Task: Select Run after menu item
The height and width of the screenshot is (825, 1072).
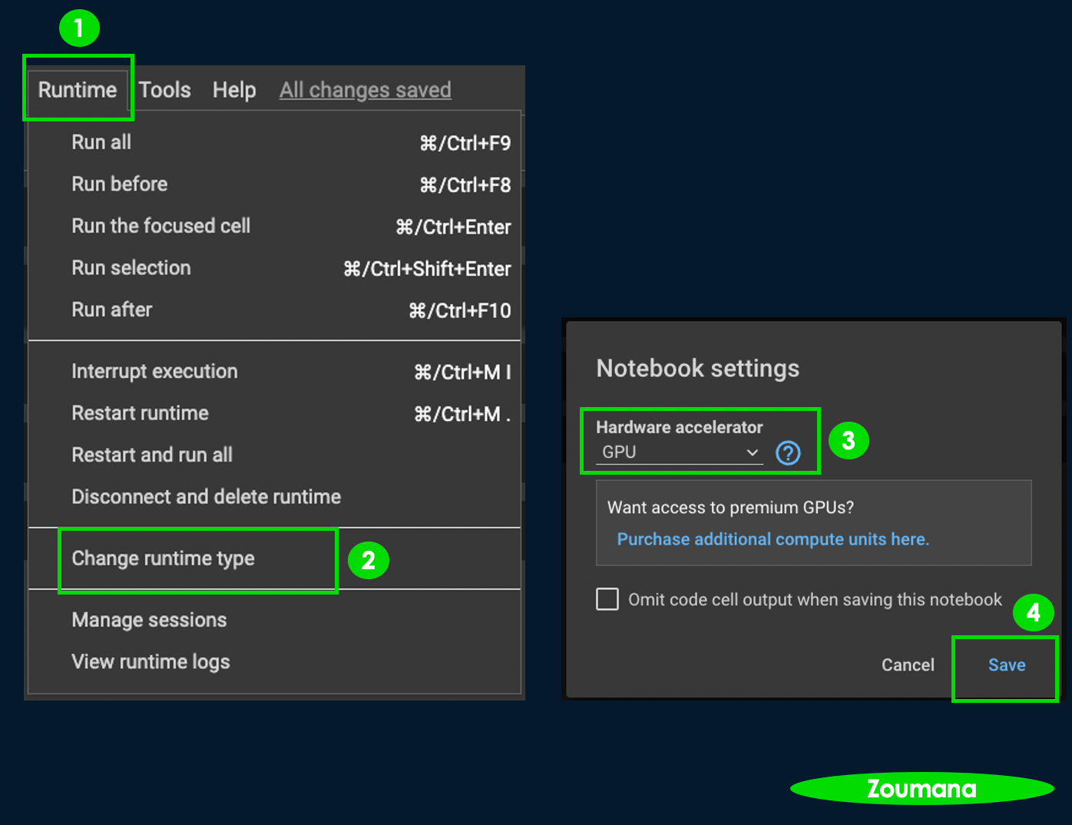Action: (x=112, y=310)
